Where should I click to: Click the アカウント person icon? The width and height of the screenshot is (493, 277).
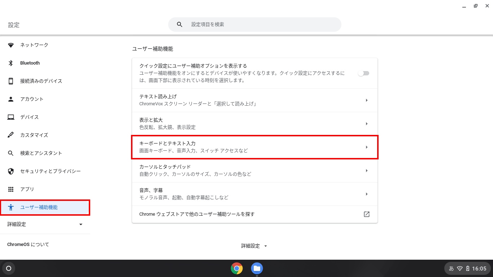click(x=11, y=99)
